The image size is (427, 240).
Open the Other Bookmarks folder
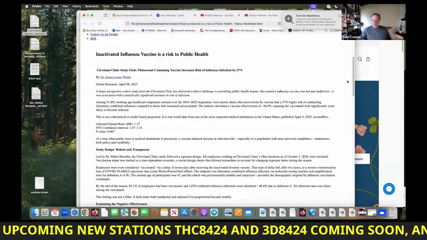click(336, 30)
